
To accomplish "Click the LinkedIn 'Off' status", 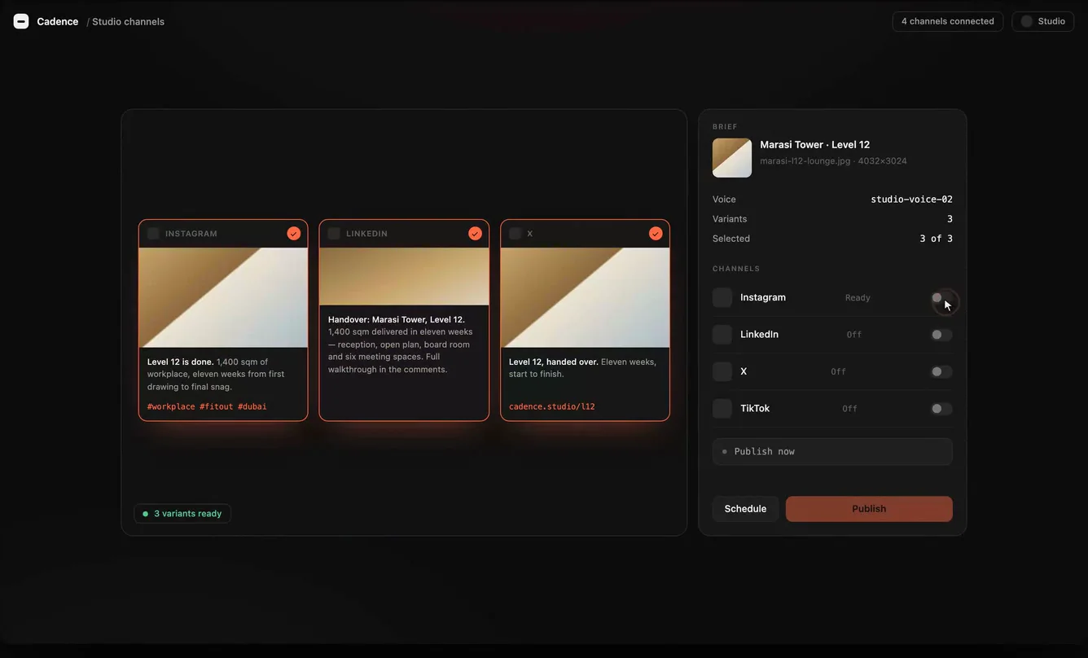I will 853,335.
